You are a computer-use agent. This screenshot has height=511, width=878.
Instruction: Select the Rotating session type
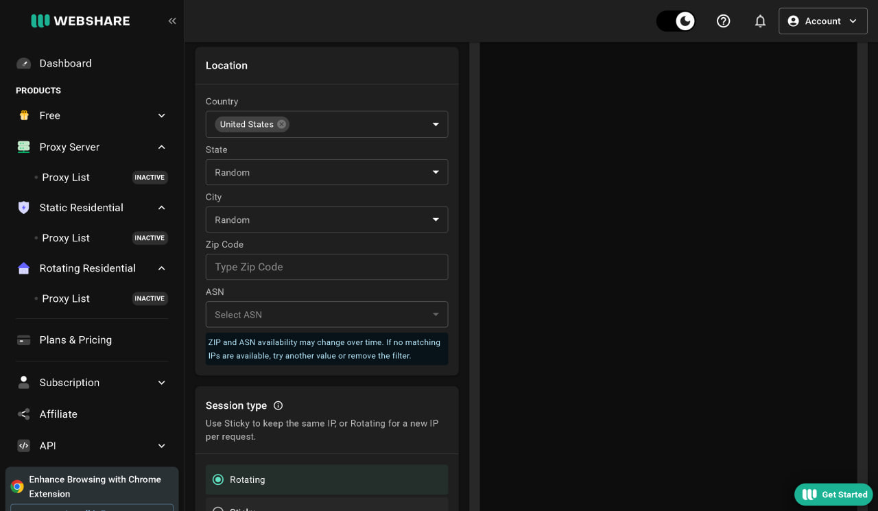pos(327,479)
